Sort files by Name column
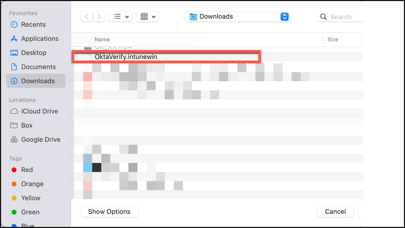The height and width of the screenshot is (228, 405). [102, 40]
